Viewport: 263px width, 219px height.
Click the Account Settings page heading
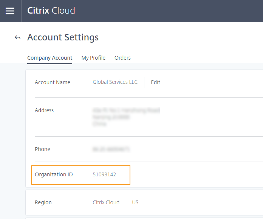pyautogui.click(x=63, y=37)
